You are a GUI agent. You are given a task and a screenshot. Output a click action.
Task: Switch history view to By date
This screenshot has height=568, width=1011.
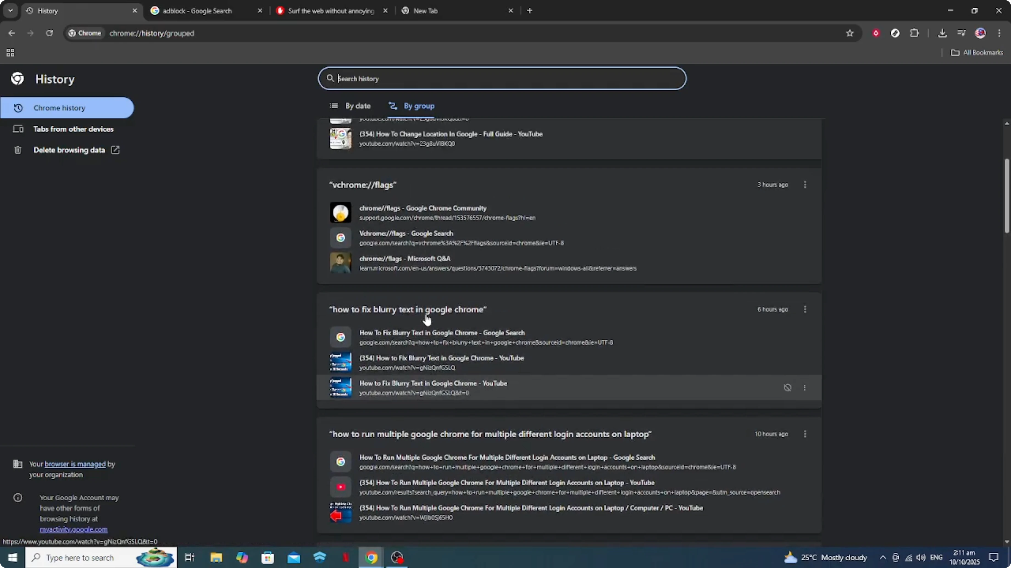[x=351, y=106]
